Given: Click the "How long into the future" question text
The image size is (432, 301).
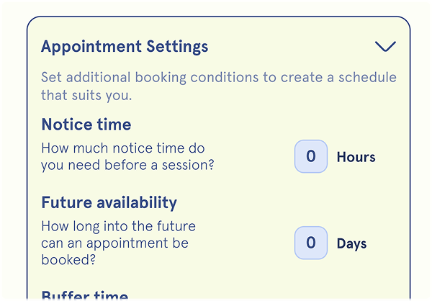Looking at the screenshot, I should click(x=118, y=226).
